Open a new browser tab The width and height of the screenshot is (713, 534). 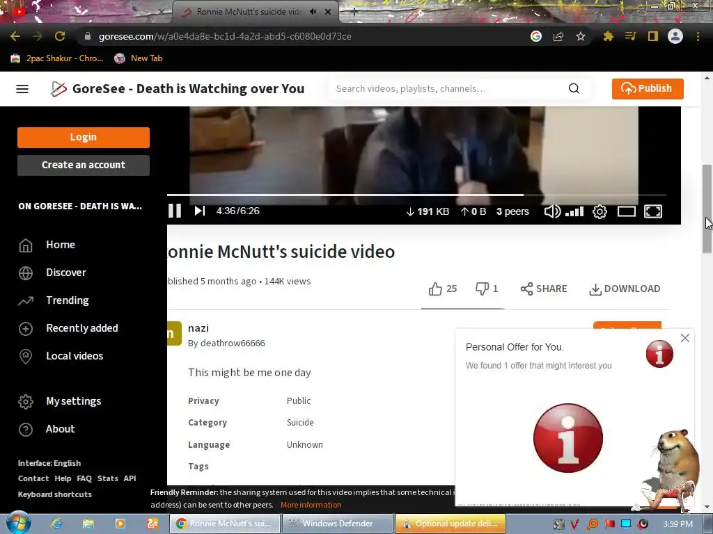[354, 13]
